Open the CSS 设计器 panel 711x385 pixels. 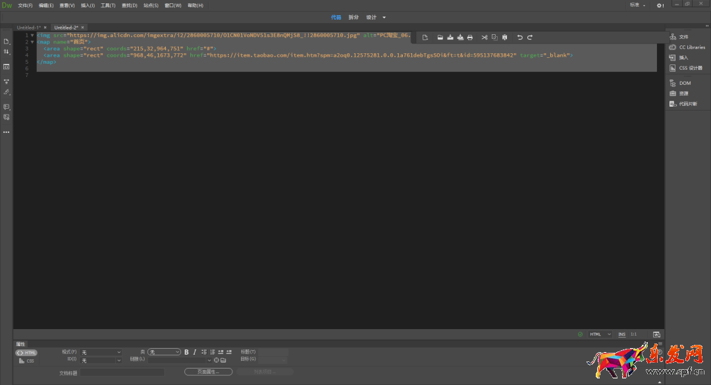point(690,68)
